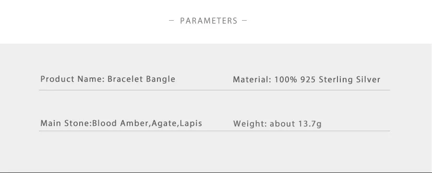Viewport: 432px width, 173px height.
Task: Select the "Weight:" label
Action: 250,124
